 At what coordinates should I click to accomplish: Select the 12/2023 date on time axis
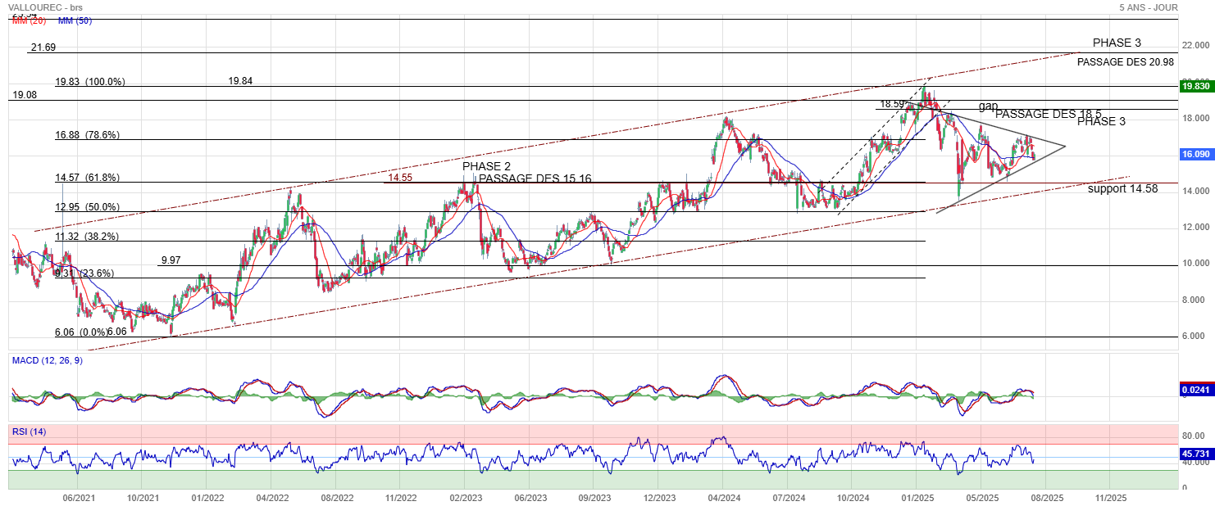[659, 497]
